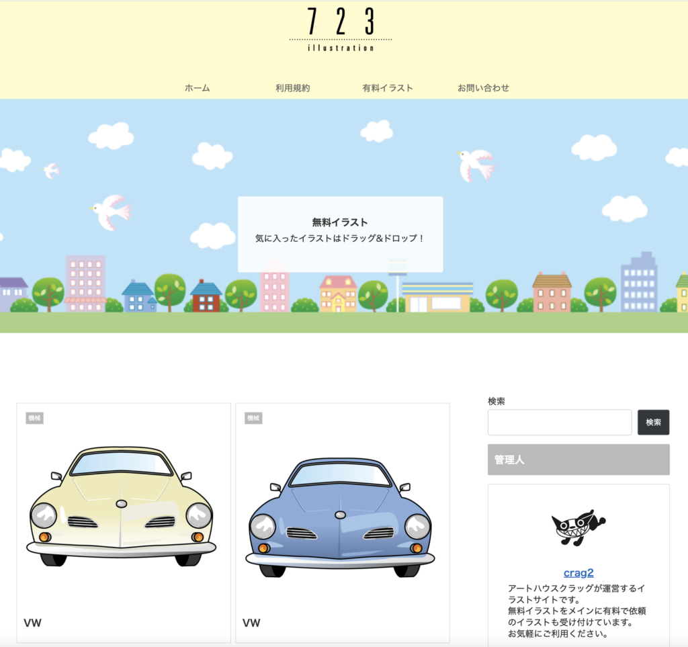Focus the 検索 search text field
Viewport: 688px width, 647px height.
pyautogui.click(x=559, y=423)
